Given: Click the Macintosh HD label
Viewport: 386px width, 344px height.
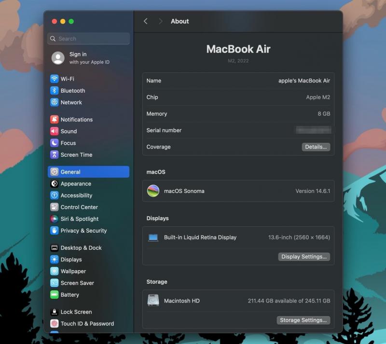Looking at the screenshot, I should coord(182,301).
